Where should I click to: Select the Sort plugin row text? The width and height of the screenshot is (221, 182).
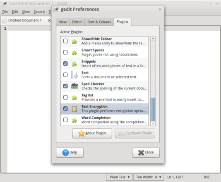click(x=109, y=75)
